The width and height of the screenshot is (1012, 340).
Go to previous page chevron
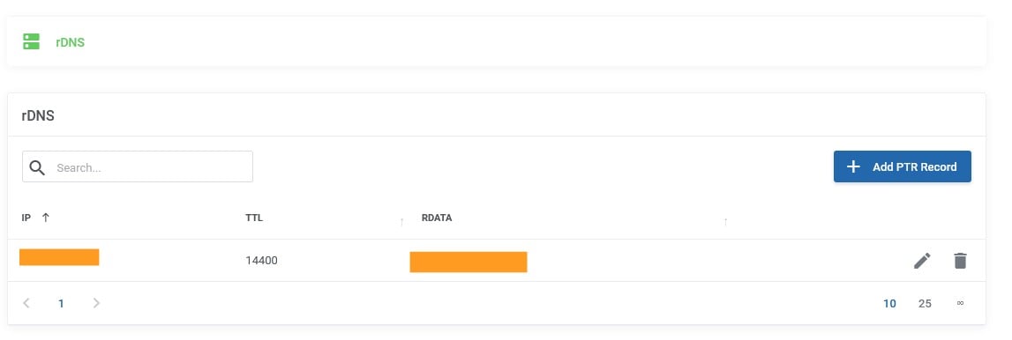click(x=26, y=303)
